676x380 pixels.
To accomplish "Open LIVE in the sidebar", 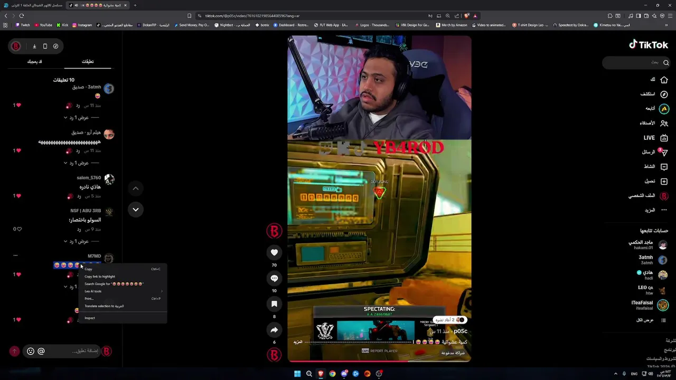I will click(x=656, y=138).
